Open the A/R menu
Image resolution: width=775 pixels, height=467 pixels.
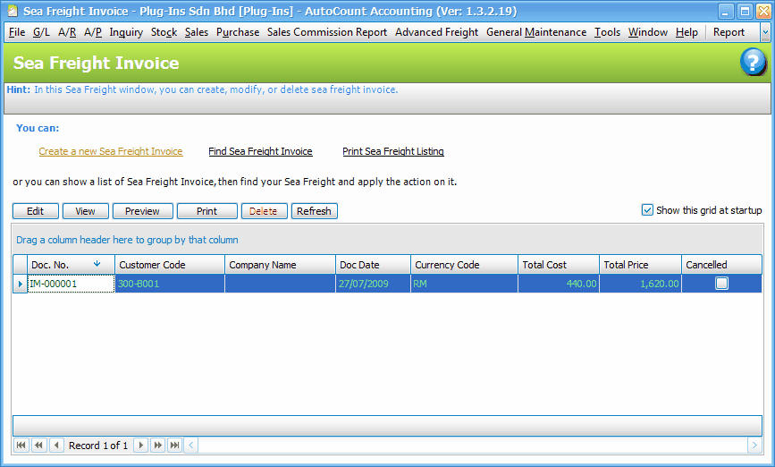pos(67,32)
